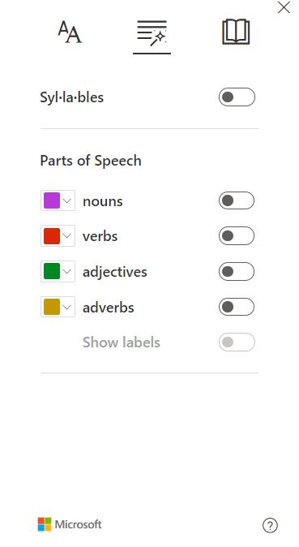This screenshot has height=547, width=299.
Task: Click the red verbs color swatch
Action: click(52, 236)
